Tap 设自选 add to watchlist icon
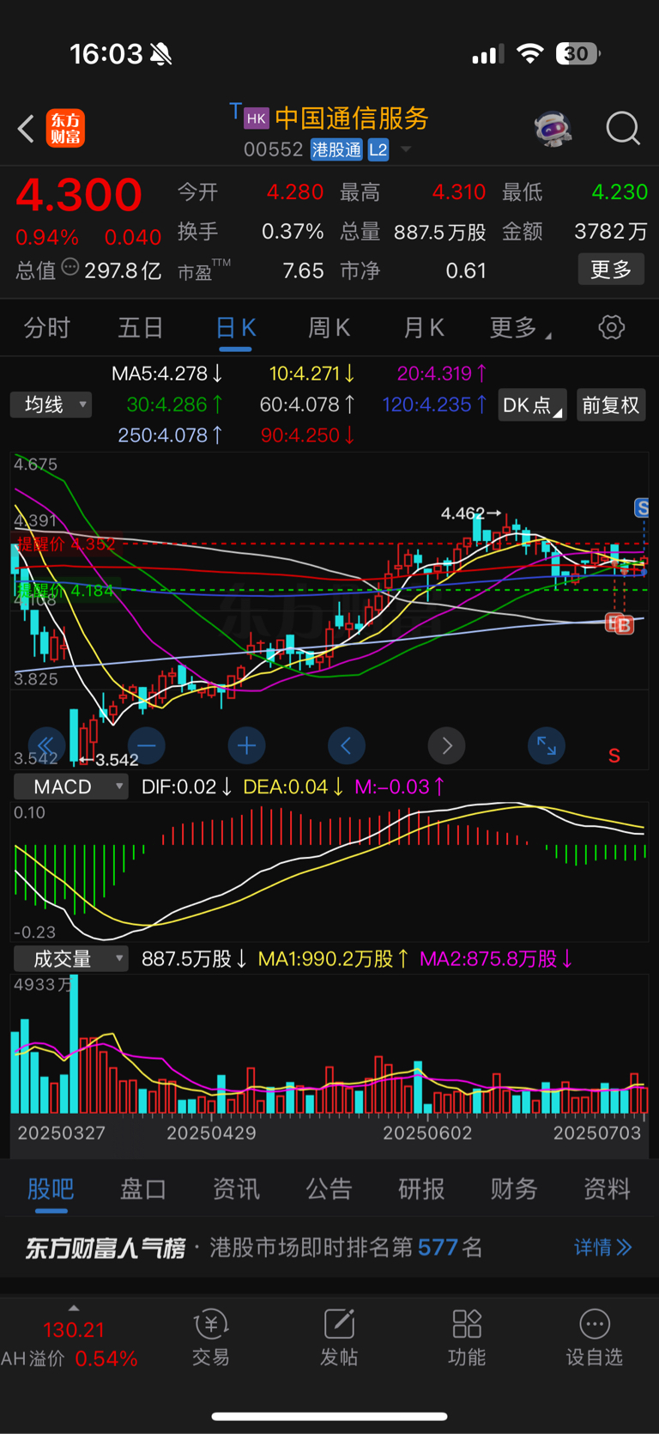This screenshot has width=659, height=1434. pos(594,1338)
